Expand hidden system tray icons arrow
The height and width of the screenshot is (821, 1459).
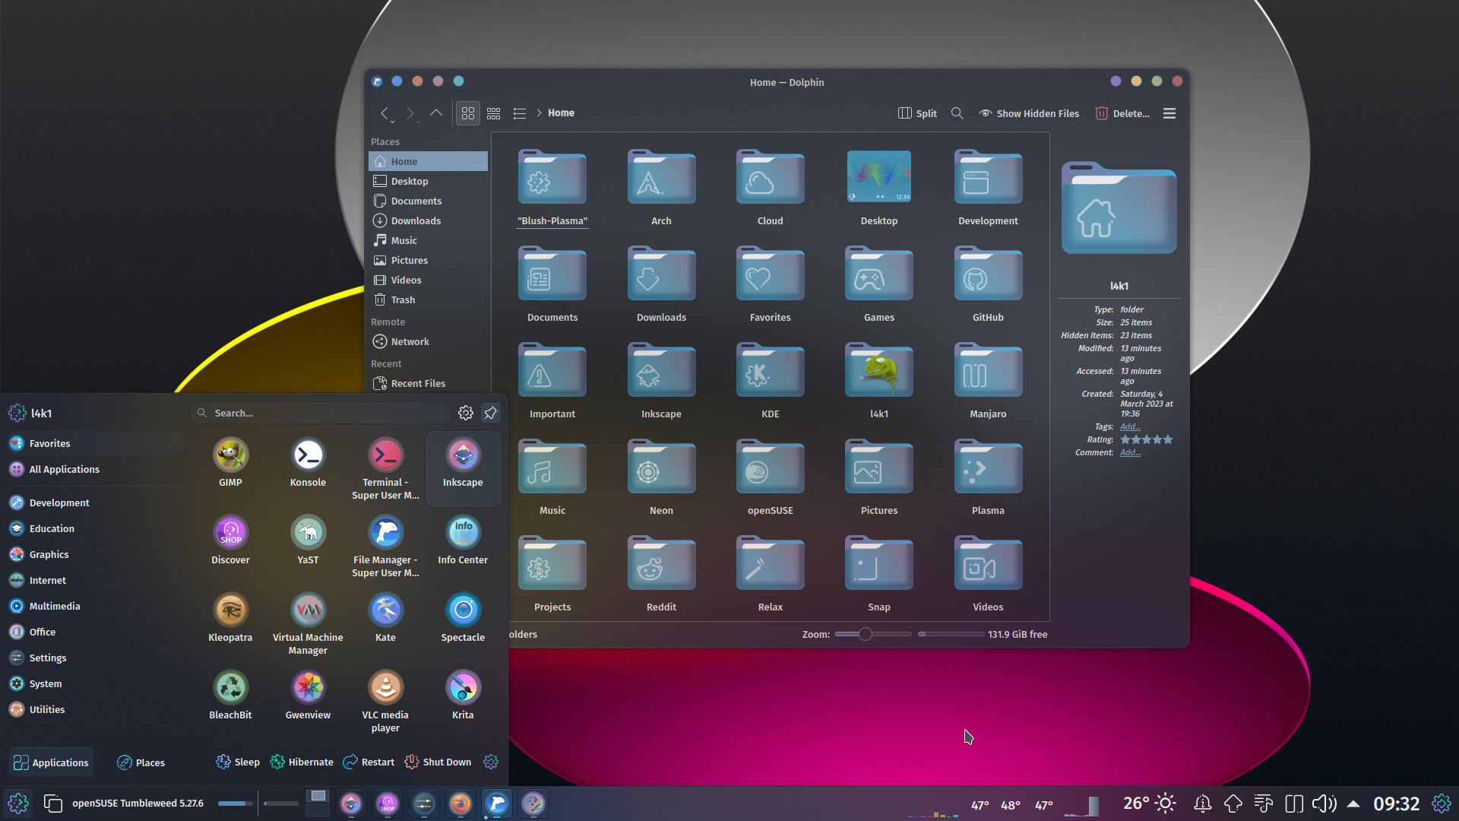point(1354,803)
